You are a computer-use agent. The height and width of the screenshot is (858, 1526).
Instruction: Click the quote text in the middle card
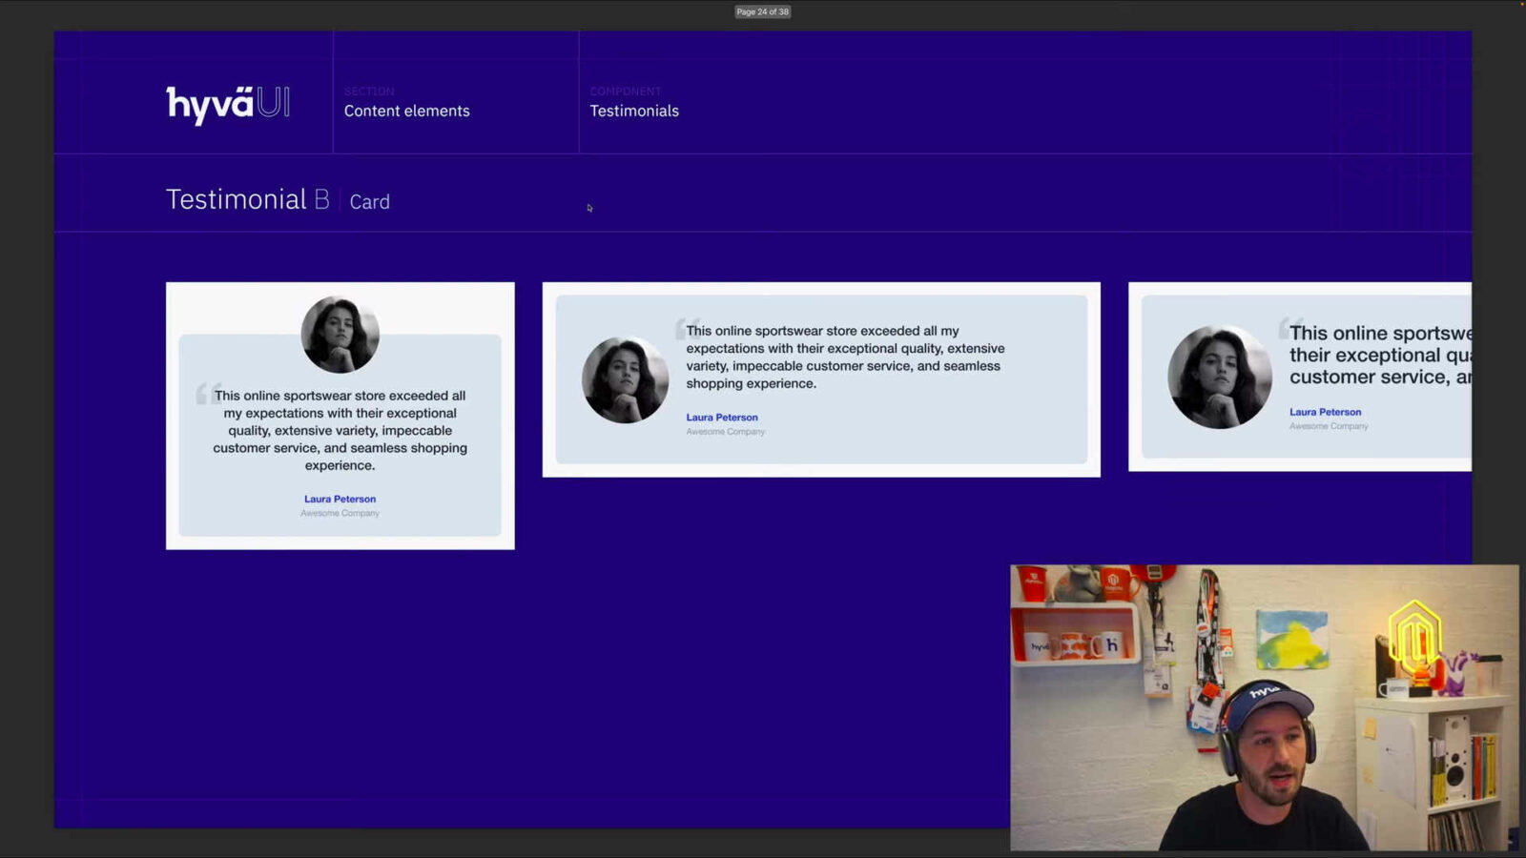845,357
